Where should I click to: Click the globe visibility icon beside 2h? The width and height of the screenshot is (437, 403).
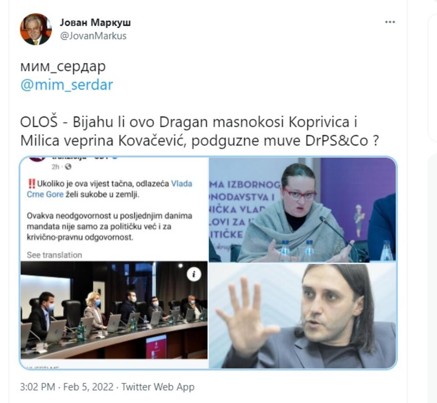point(68,167)
